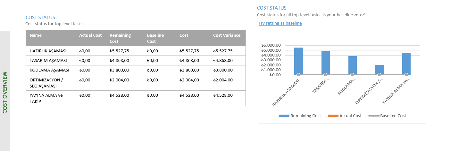Viewport: 459px width, 151px height.
Task: Click the Baseline Cost legend entry
Action: (x=387, y=116)
